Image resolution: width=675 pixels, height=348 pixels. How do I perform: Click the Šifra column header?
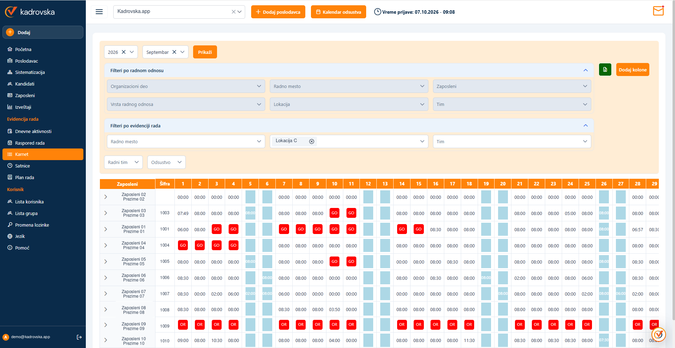[x=165, y=184]
